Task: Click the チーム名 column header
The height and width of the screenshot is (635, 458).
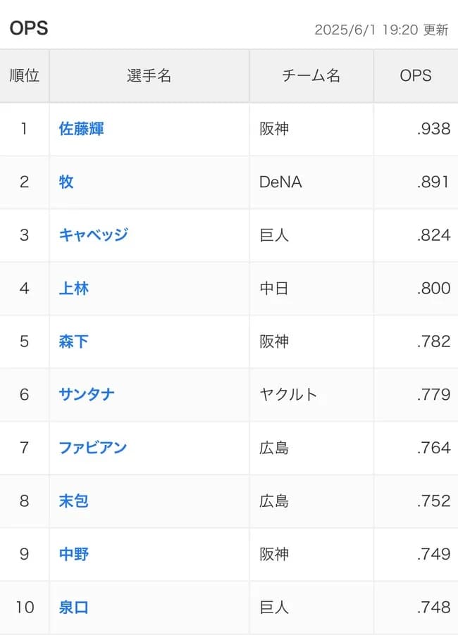Action: click(x=311, y=75)
